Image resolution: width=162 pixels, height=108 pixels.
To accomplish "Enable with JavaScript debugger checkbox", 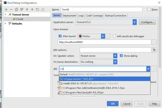I will point(114,36).
